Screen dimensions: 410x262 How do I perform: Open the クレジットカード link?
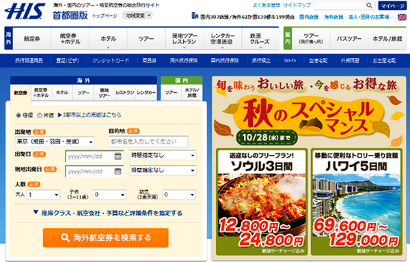(111, 61)
